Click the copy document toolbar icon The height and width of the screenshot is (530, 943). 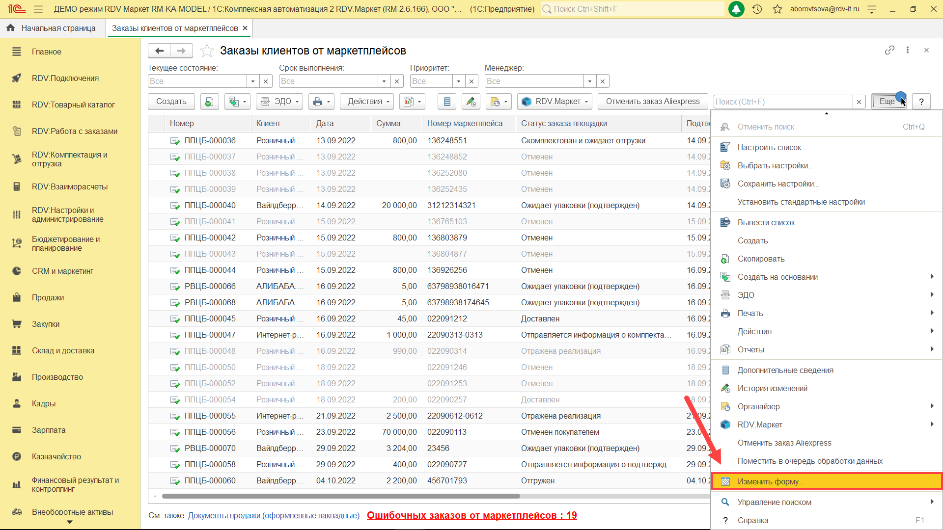click(209, 102)
